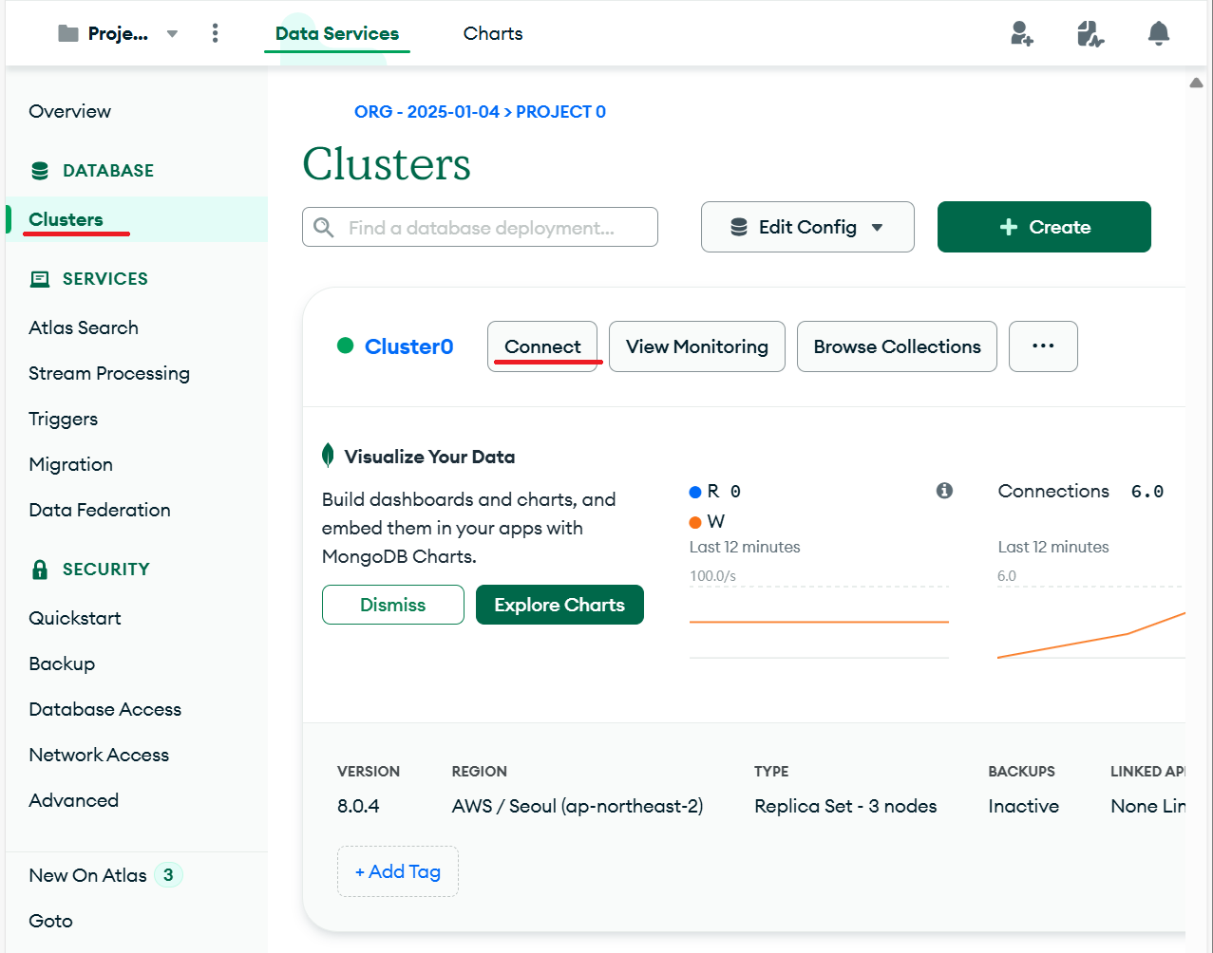
Task: Open Backup in the sidebar
Action: (x=62, y=663)
